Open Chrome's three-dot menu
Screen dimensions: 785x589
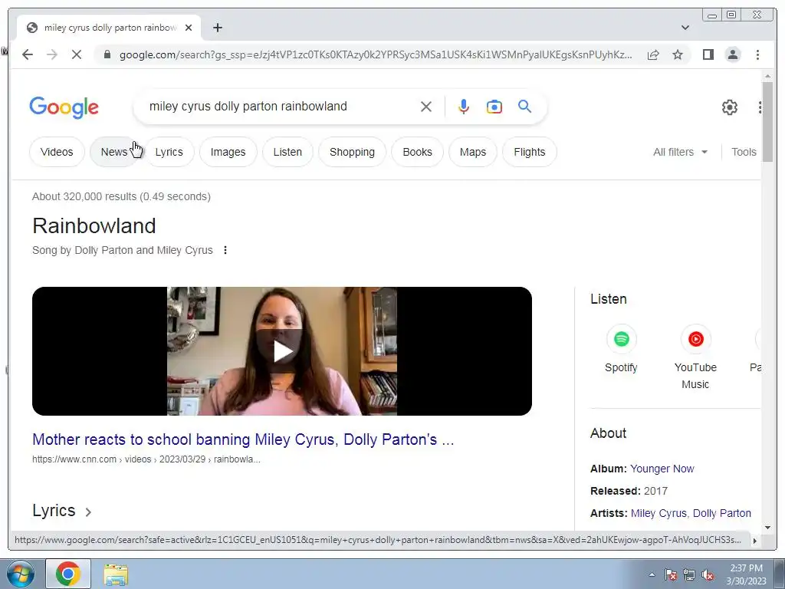[x=757, y=54]
